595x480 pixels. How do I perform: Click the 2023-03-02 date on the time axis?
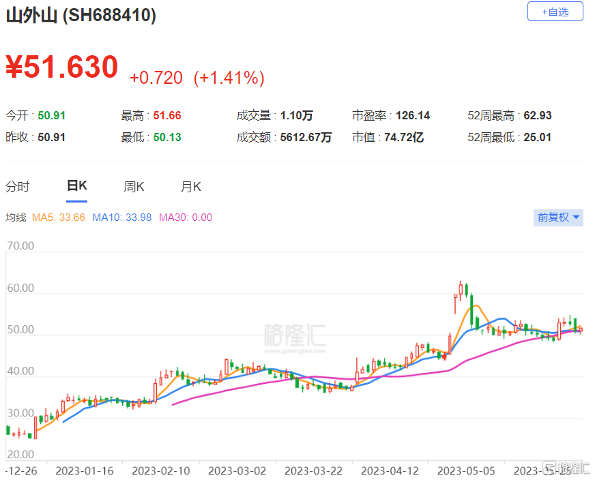point(237,470)
